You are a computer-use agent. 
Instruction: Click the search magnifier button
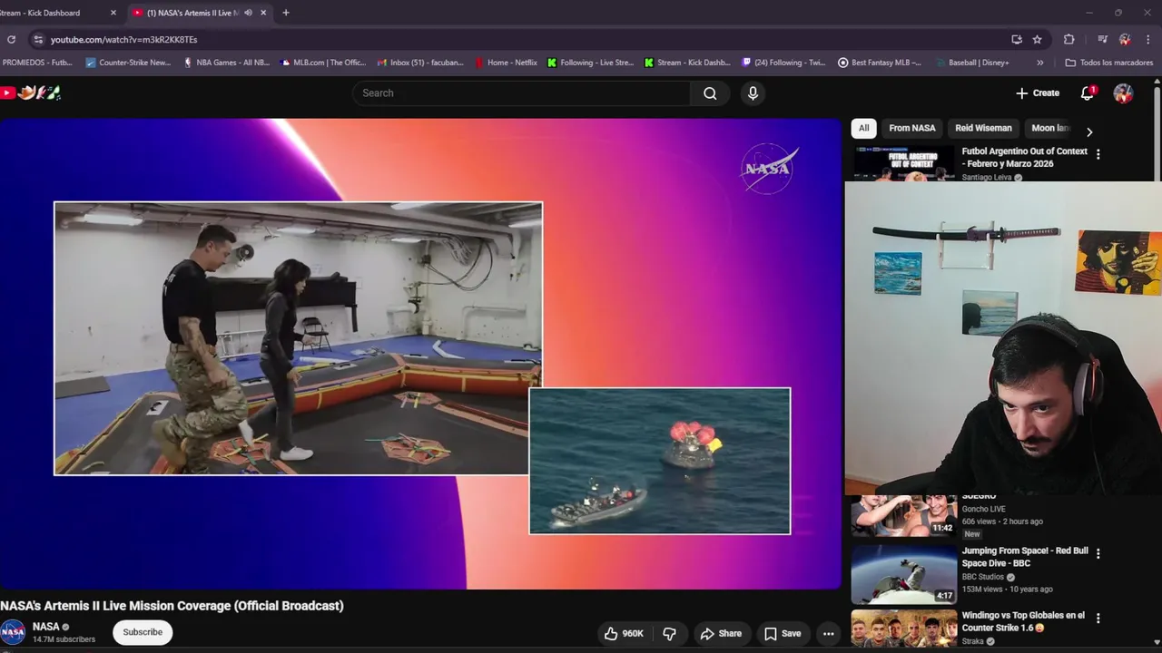point(710,93)
